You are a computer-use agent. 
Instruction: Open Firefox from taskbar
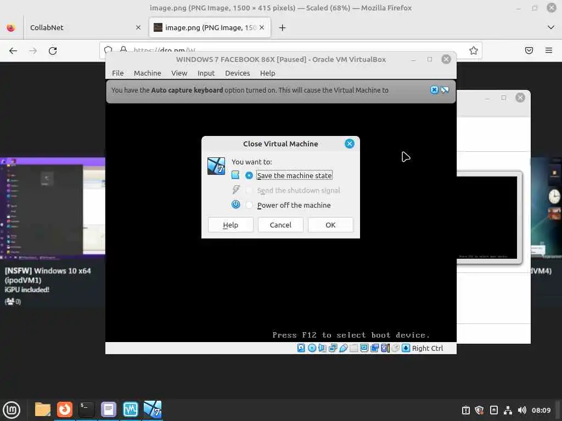[x=65, y=409]
